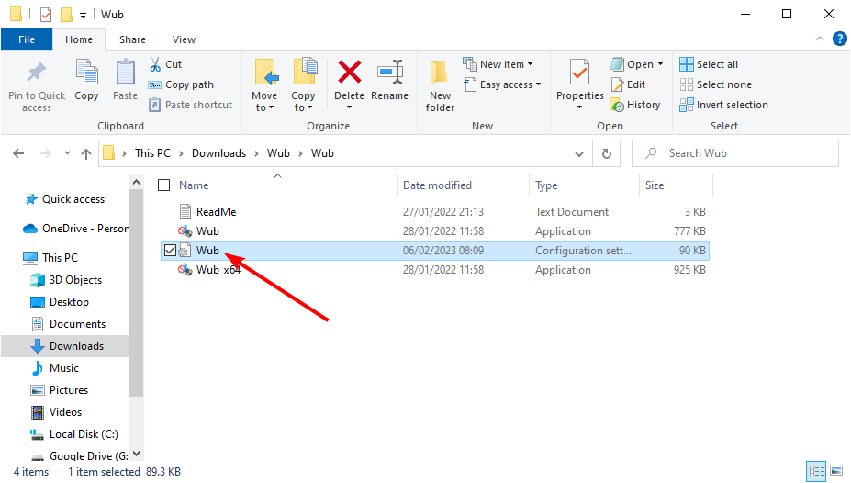Switch to the View tab
Screen dimensions: 851x483
[184, 39]
